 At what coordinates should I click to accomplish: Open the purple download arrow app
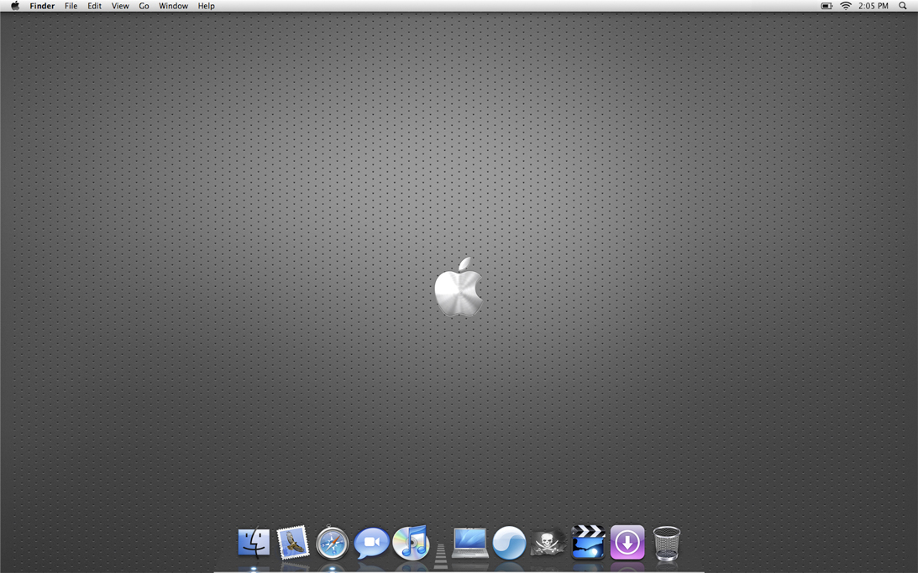[x=627, y=542]
